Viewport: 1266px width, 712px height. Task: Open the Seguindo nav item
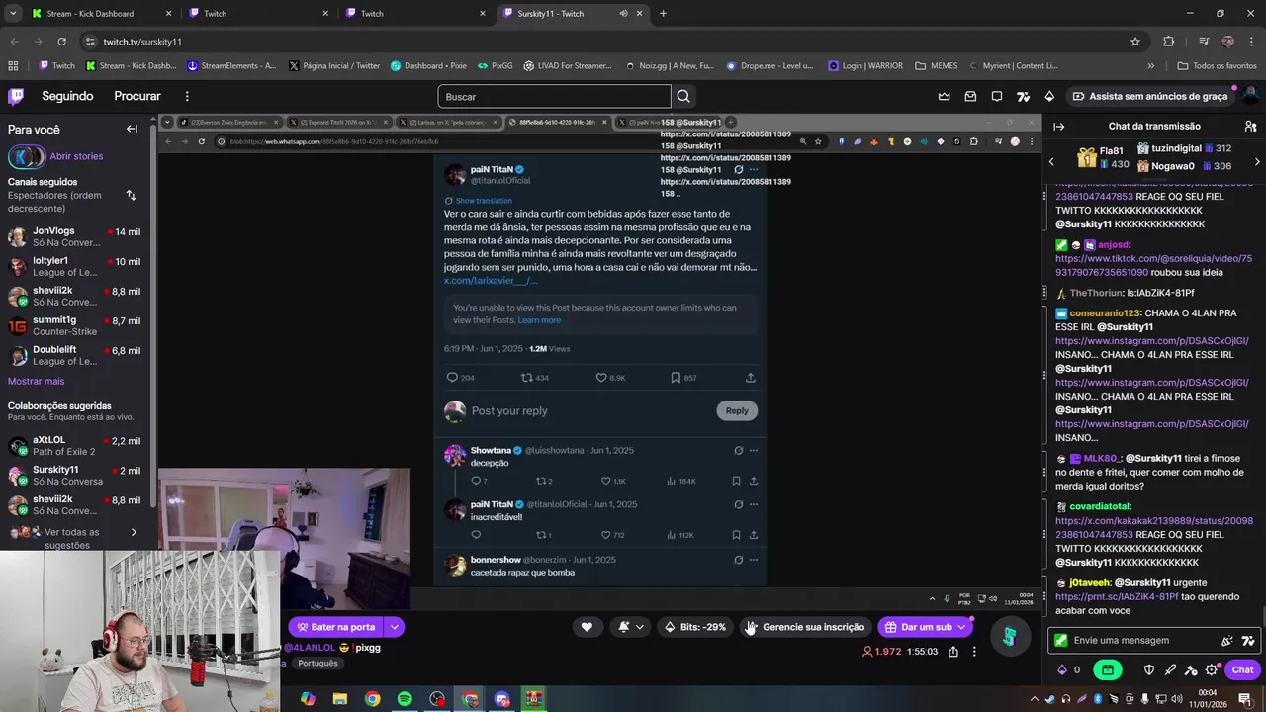coord(67,96)
